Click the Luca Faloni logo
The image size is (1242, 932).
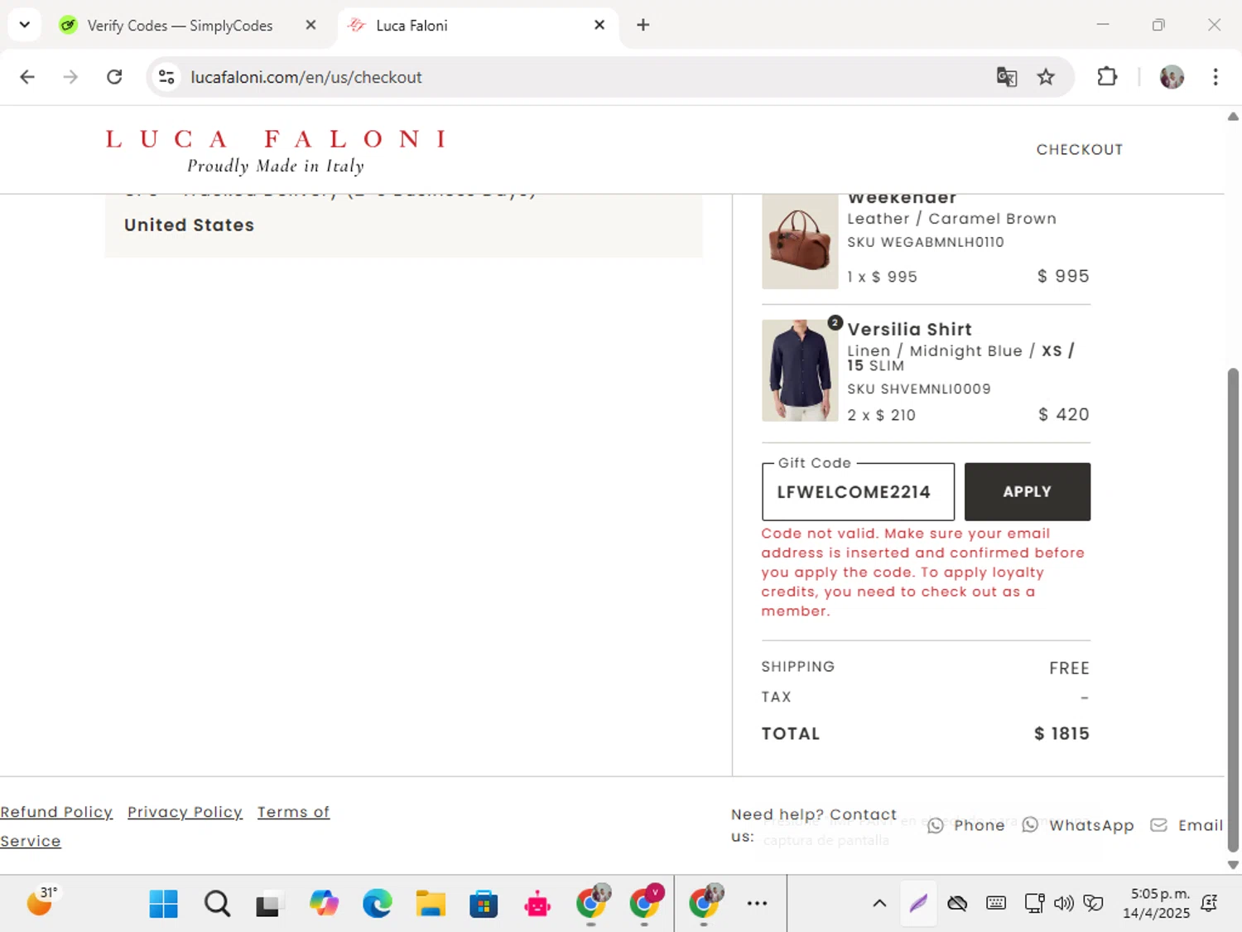(x=277, y=151)
